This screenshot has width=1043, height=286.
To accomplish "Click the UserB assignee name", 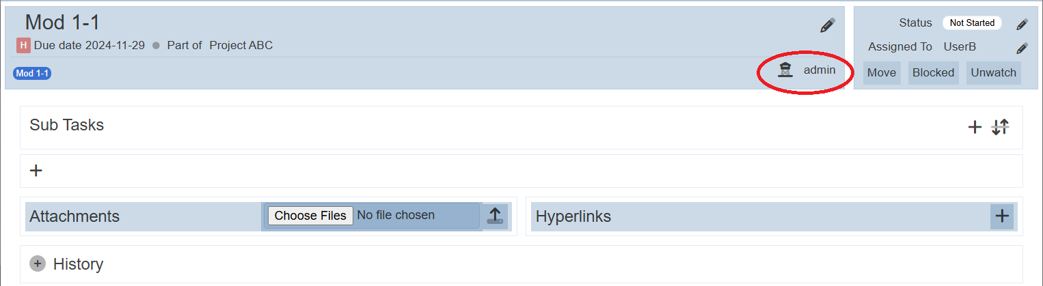I will pos(960,47).
